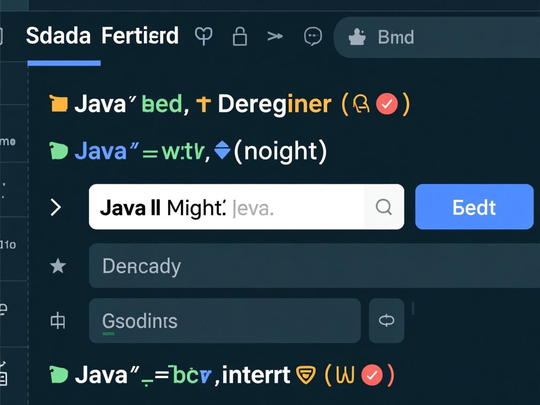Screen dimensions: 540x405
Task: Click the star icon next to Dercady
Action: 58,266
